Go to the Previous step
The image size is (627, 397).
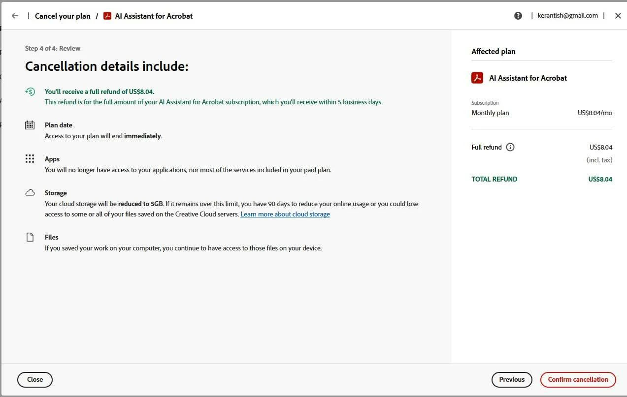tap(512, 380)
